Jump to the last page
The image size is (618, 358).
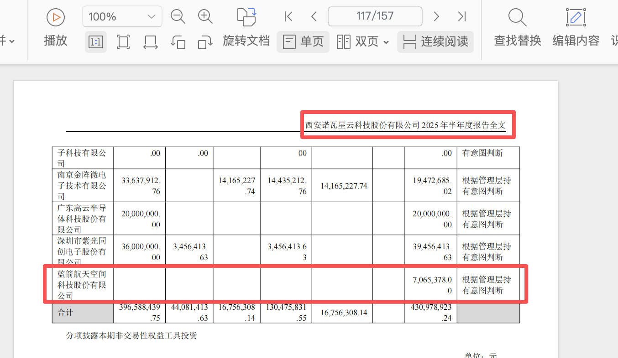pyautogui.click(x=462, y=17)
